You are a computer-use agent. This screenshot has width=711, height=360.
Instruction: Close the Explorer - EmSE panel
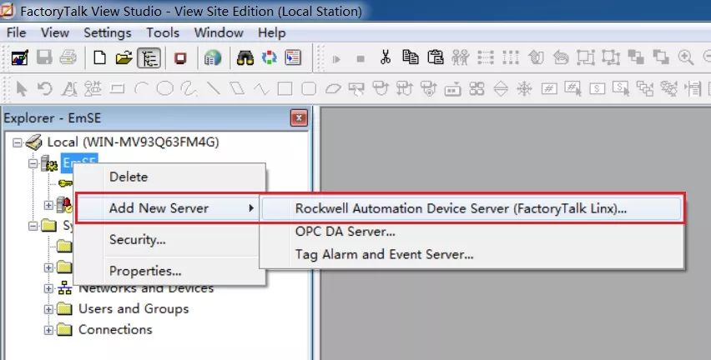299,118
